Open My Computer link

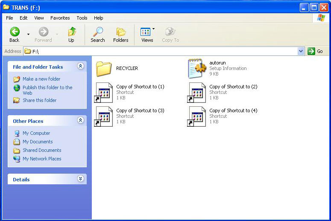pos(36,133)
